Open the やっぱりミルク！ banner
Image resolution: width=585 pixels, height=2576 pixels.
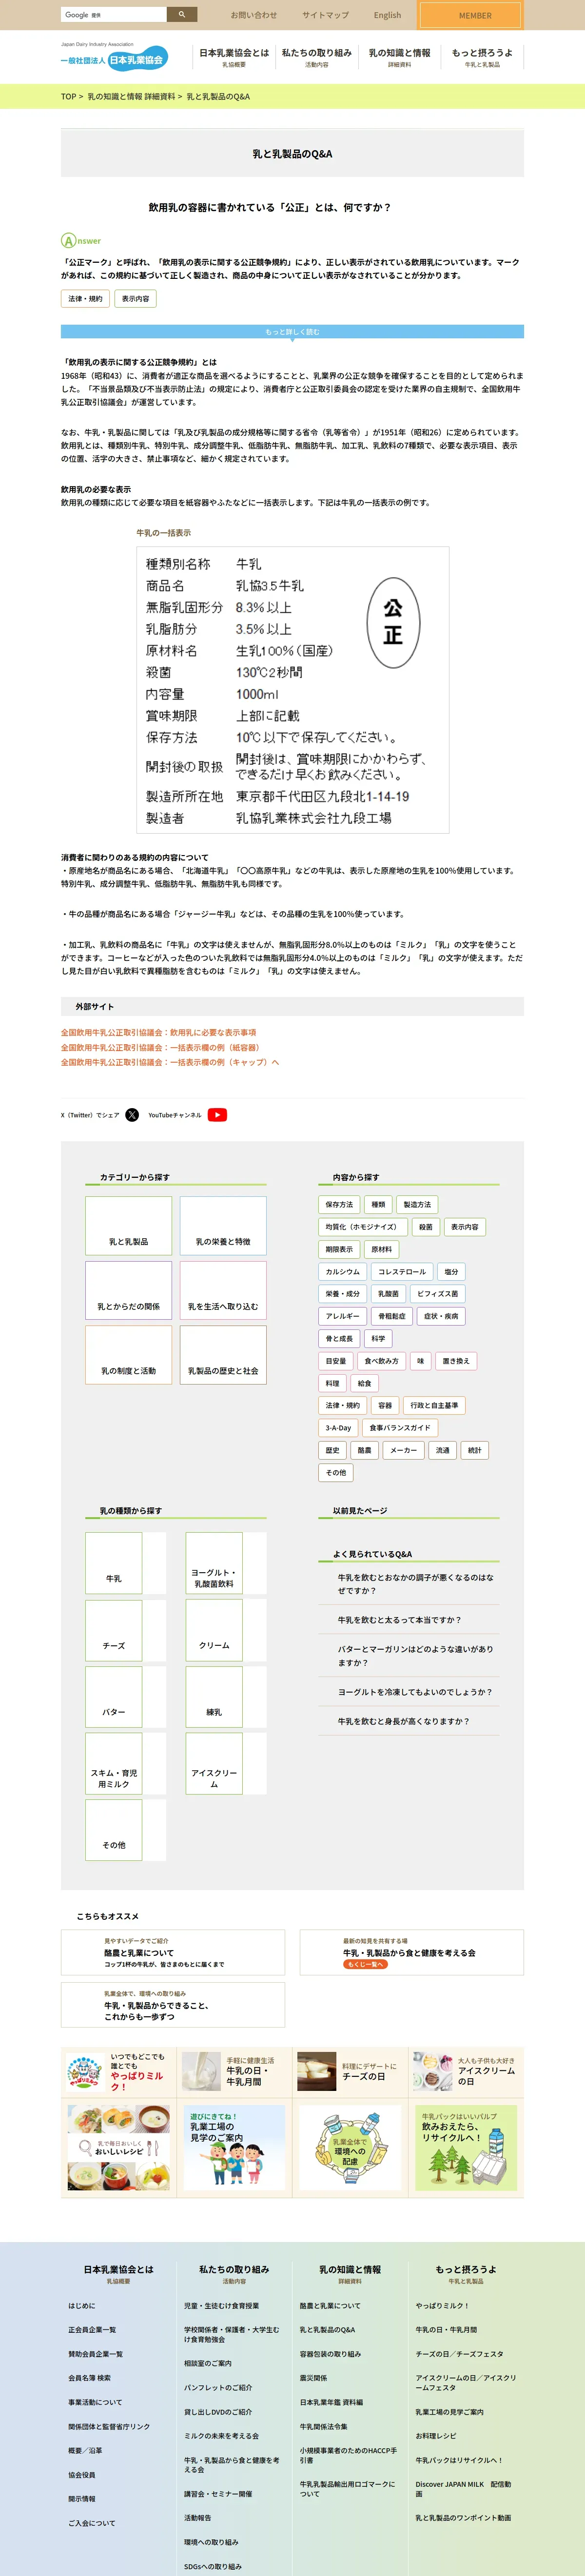point(119,2073)
